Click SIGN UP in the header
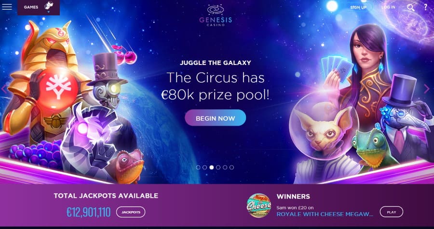Image resolution: width=434 pixels, height=229 pixels. [x=358, y=8]
